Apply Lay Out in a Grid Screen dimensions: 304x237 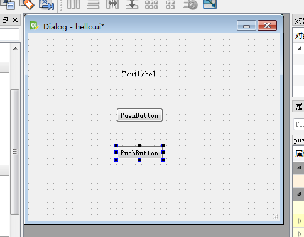tap(151, 4)
